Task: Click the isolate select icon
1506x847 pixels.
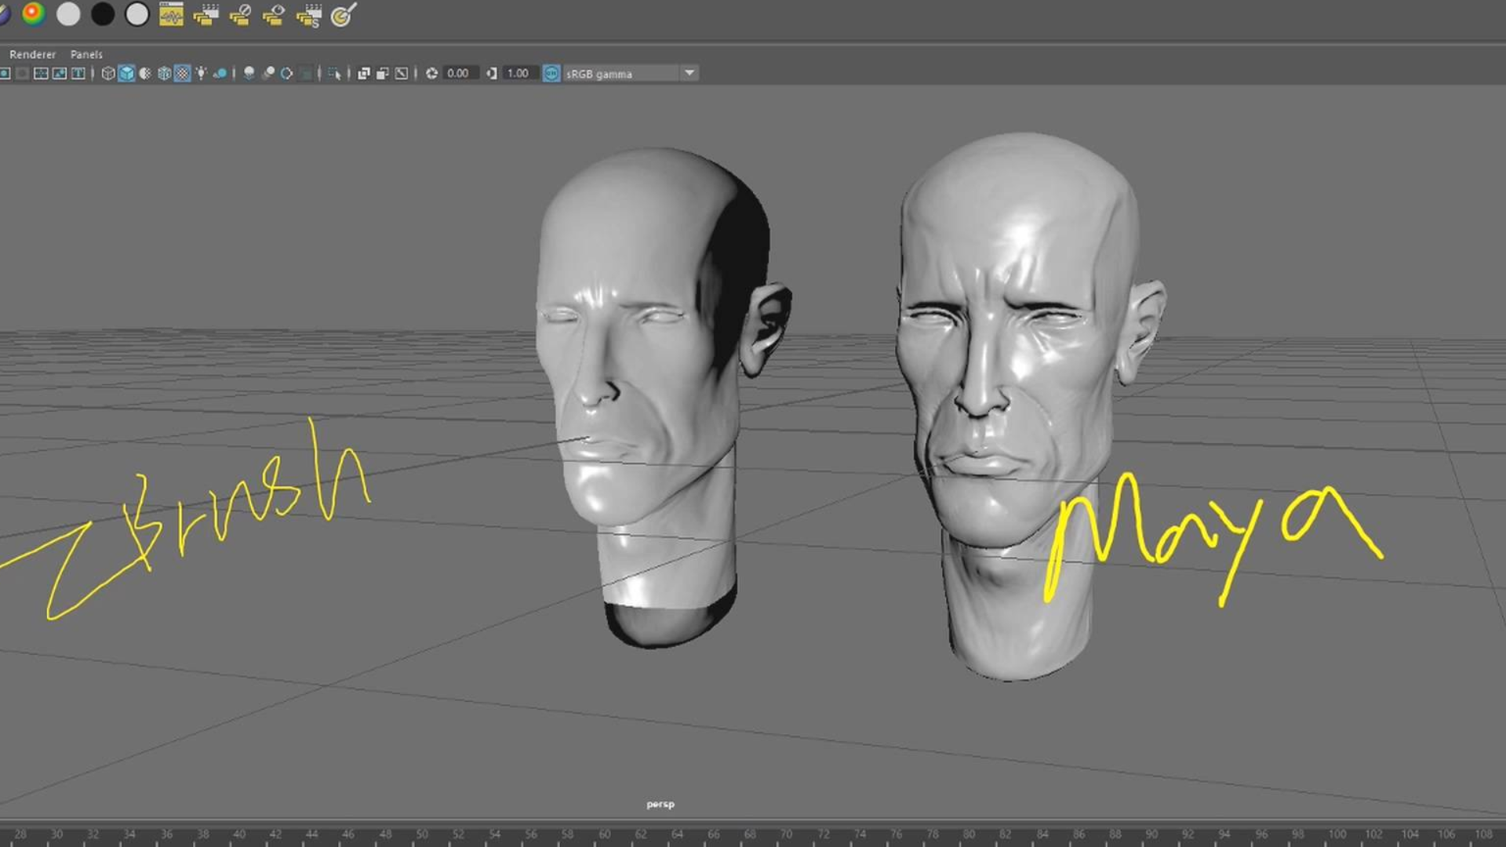Action: [x=335, y=73]
